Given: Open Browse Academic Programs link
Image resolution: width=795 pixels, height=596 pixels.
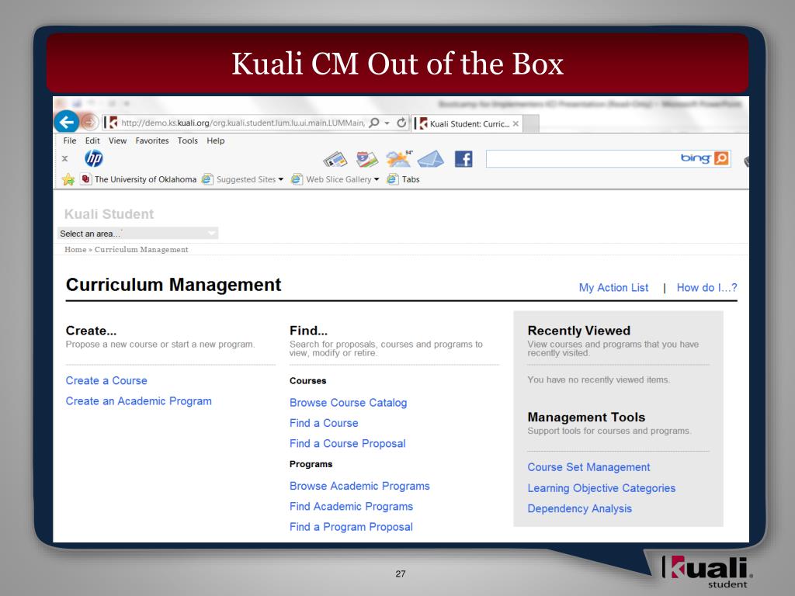Looking at the screenshot, I should click(360, 486).
